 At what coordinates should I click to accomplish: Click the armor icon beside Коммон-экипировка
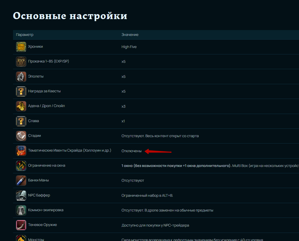21,210
